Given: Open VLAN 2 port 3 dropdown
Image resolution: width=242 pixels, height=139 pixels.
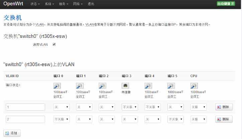Looking at the screenshot, I should click(130, 119).
